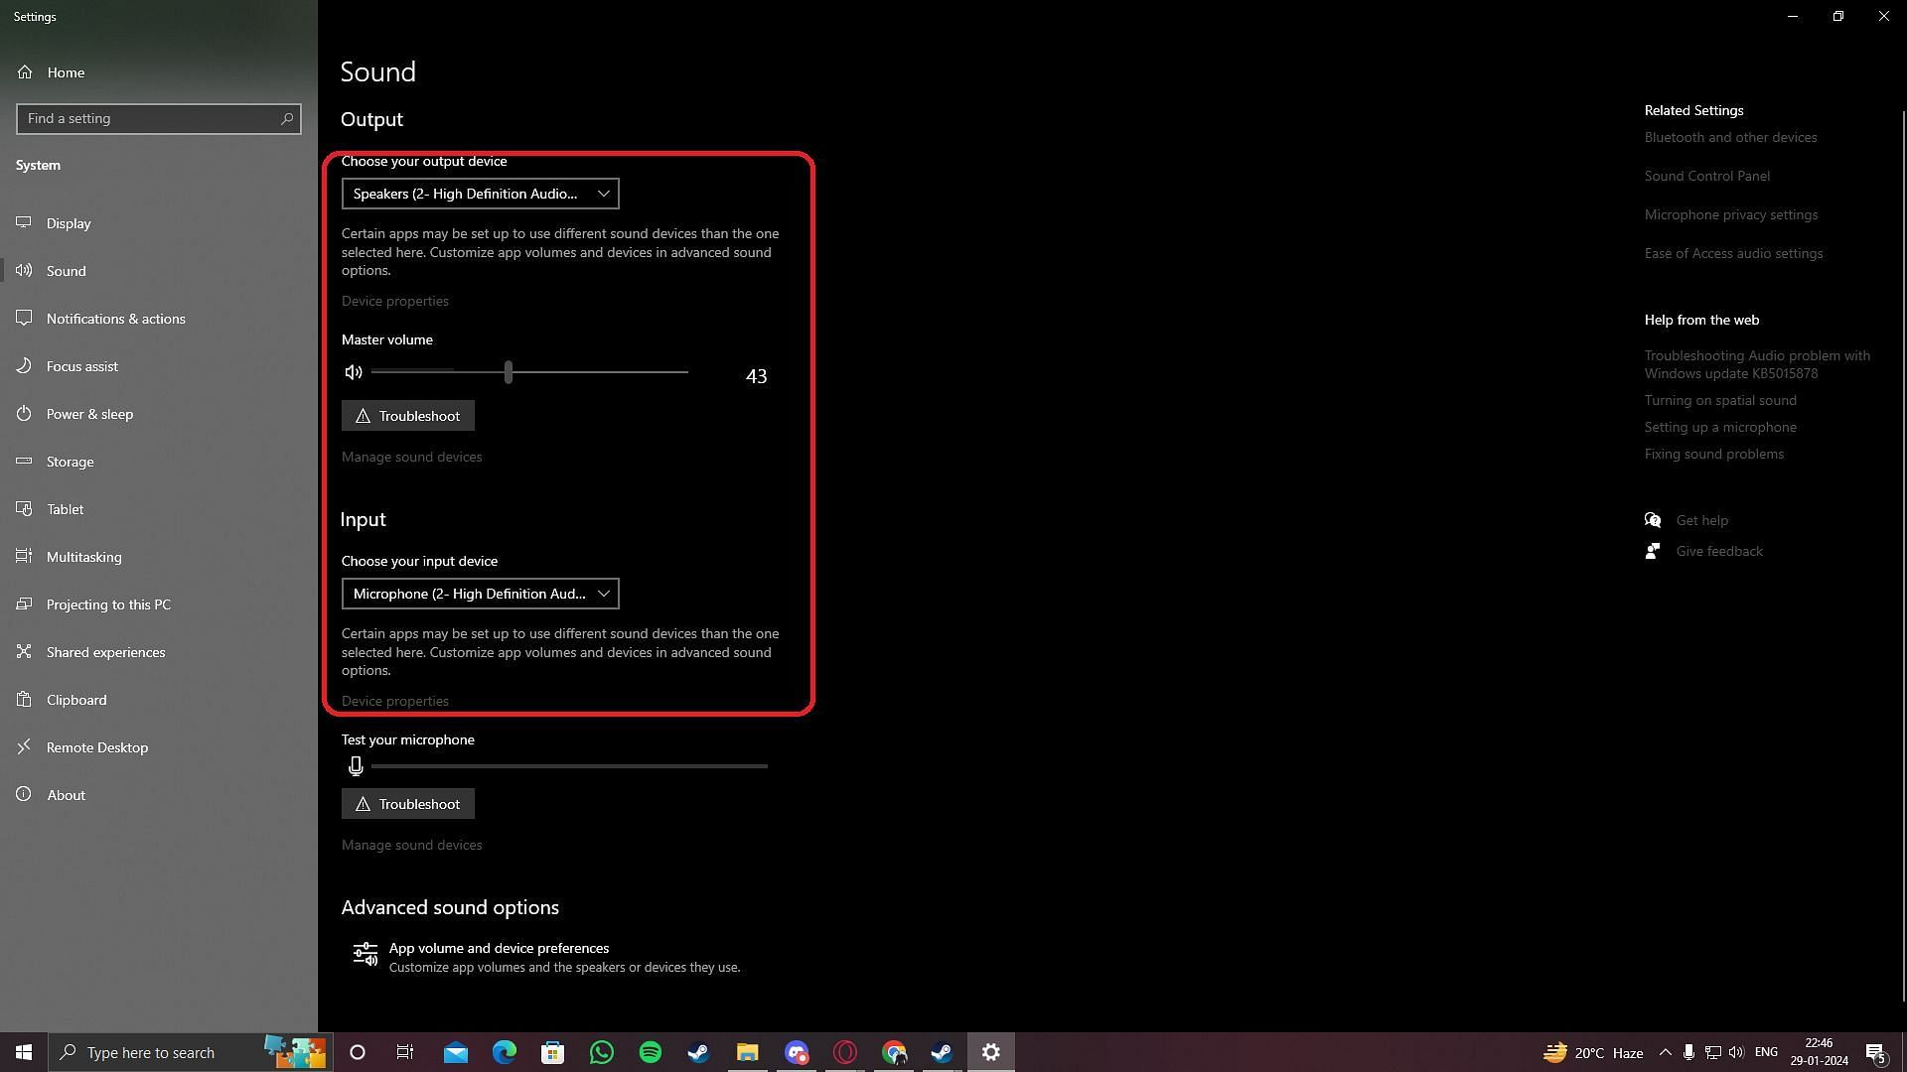Open Turning on spatial sound help link

(1720, 400)
